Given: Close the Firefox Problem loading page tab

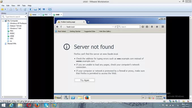Looking at the screenshot, I should click(84, 22).
